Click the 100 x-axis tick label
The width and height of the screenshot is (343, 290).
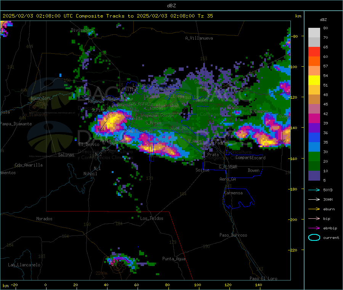(197, 285)
